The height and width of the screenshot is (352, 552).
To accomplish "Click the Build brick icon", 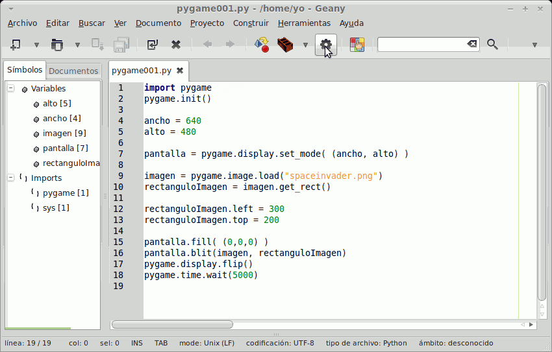I will (285, 45).
